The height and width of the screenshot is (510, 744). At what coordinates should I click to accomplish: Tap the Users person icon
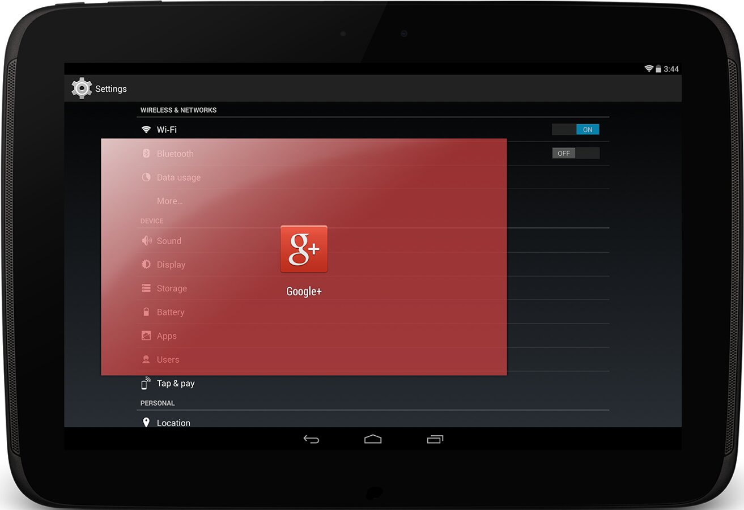point(146,360)
